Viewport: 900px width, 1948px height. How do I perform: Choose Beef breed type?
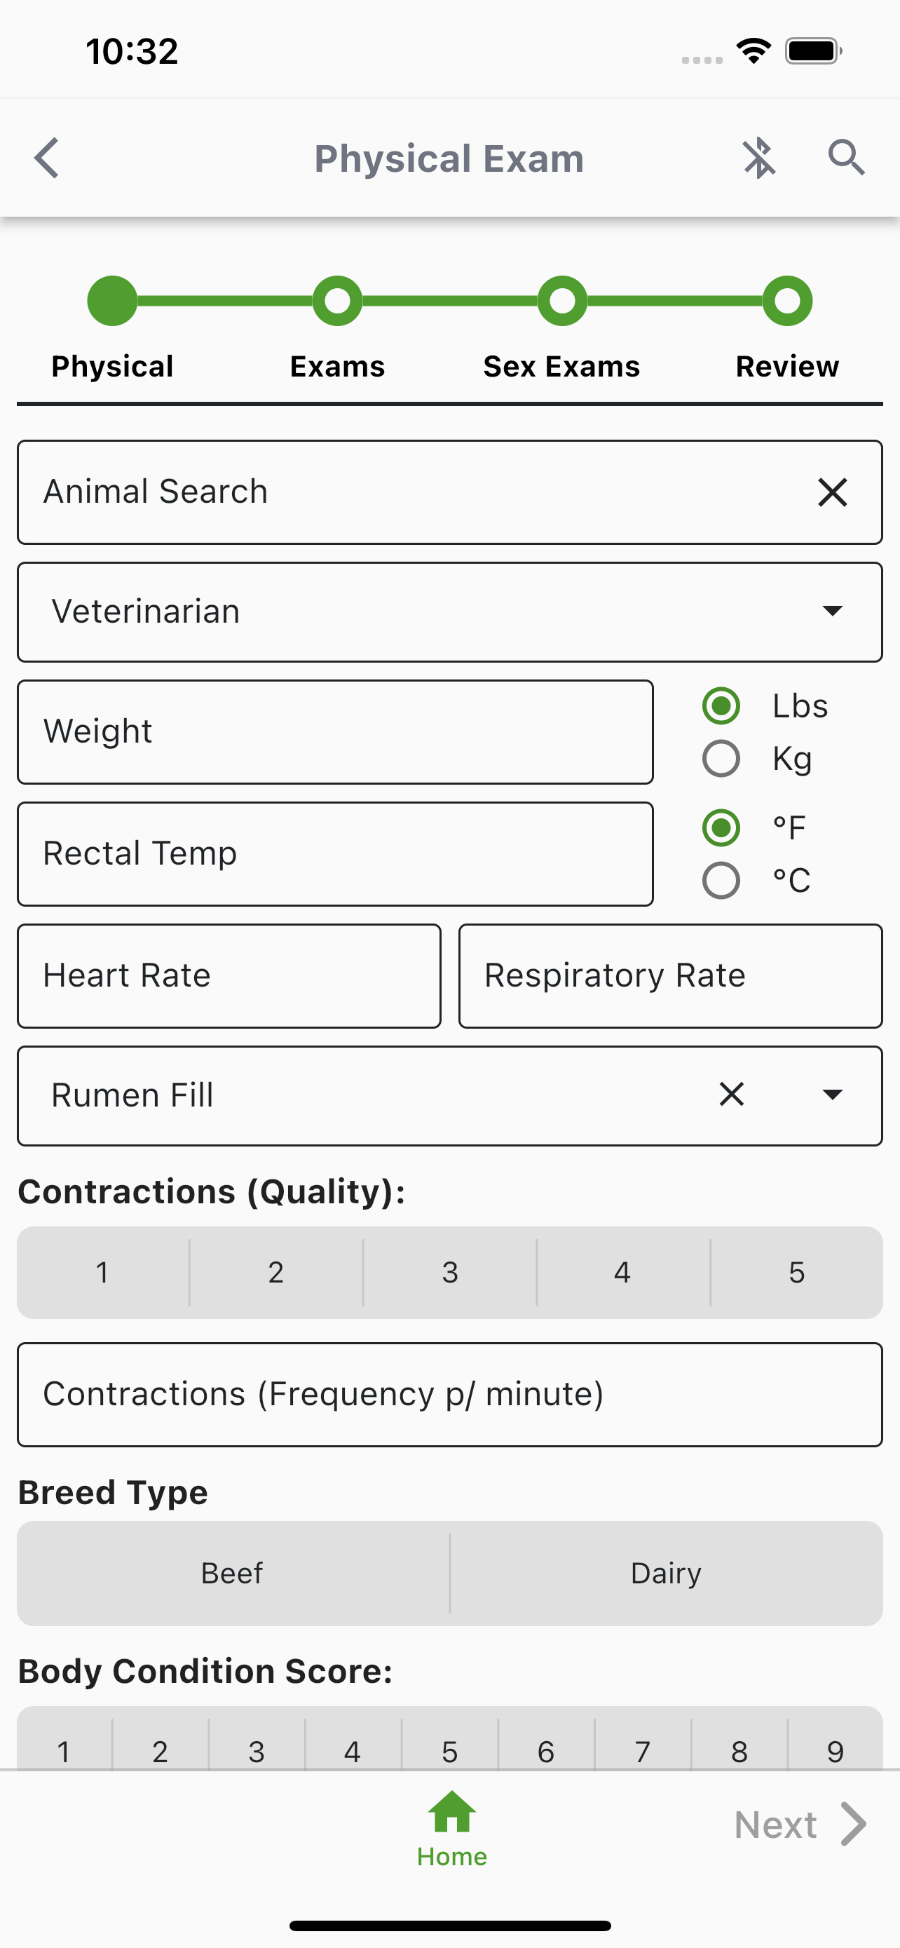click(233, 1574)
